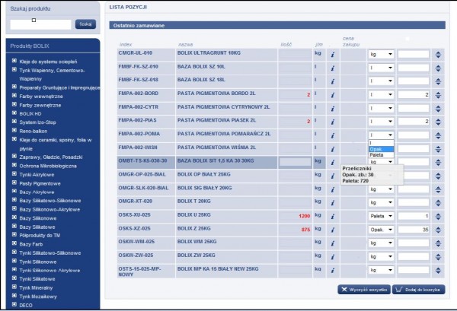Viewport: 457px width, 311px height.
Task: Open info icon for BOLIX ULTRAGRUNT 10KG
Action: pos(333,55)
